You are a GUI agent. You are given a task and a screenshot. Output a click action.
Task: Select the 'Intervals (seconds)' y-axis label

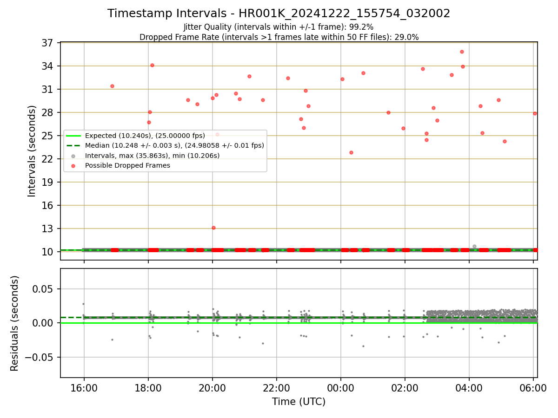click(32, 151)
